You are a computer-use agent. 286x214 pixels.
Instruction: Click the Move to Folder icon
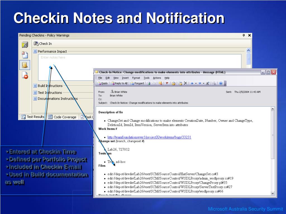click(x=173, y=83)
